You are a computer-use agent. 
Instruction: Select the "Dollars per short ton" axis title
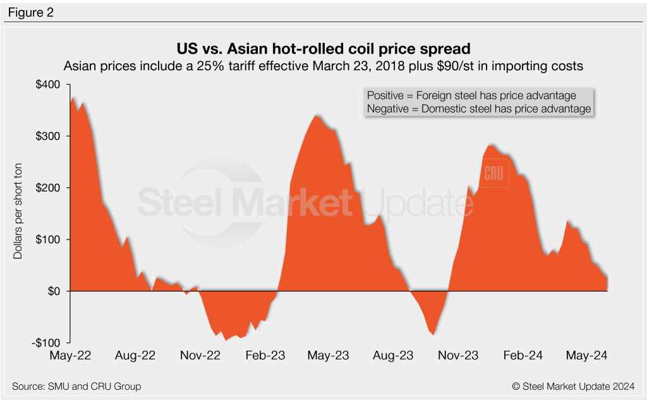pyautogui.click(x=18, y=214)
